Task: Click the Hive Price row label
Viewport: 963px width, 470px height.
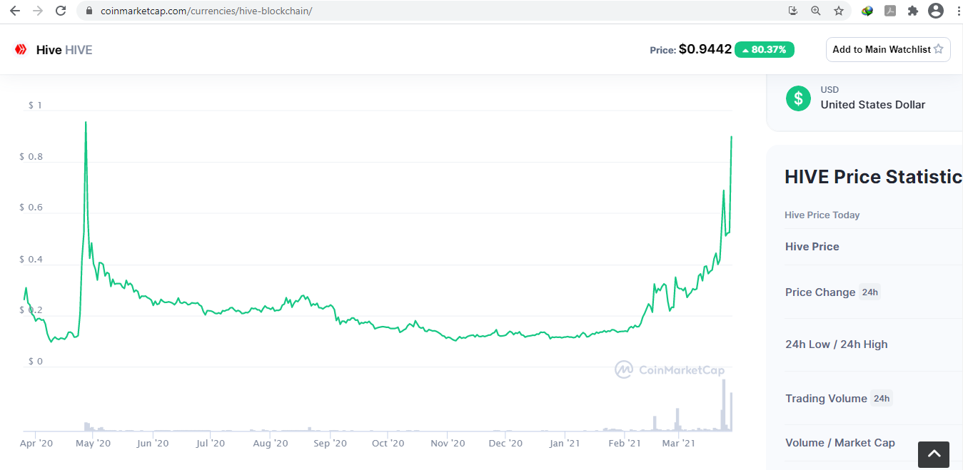Action: (812, 247)
